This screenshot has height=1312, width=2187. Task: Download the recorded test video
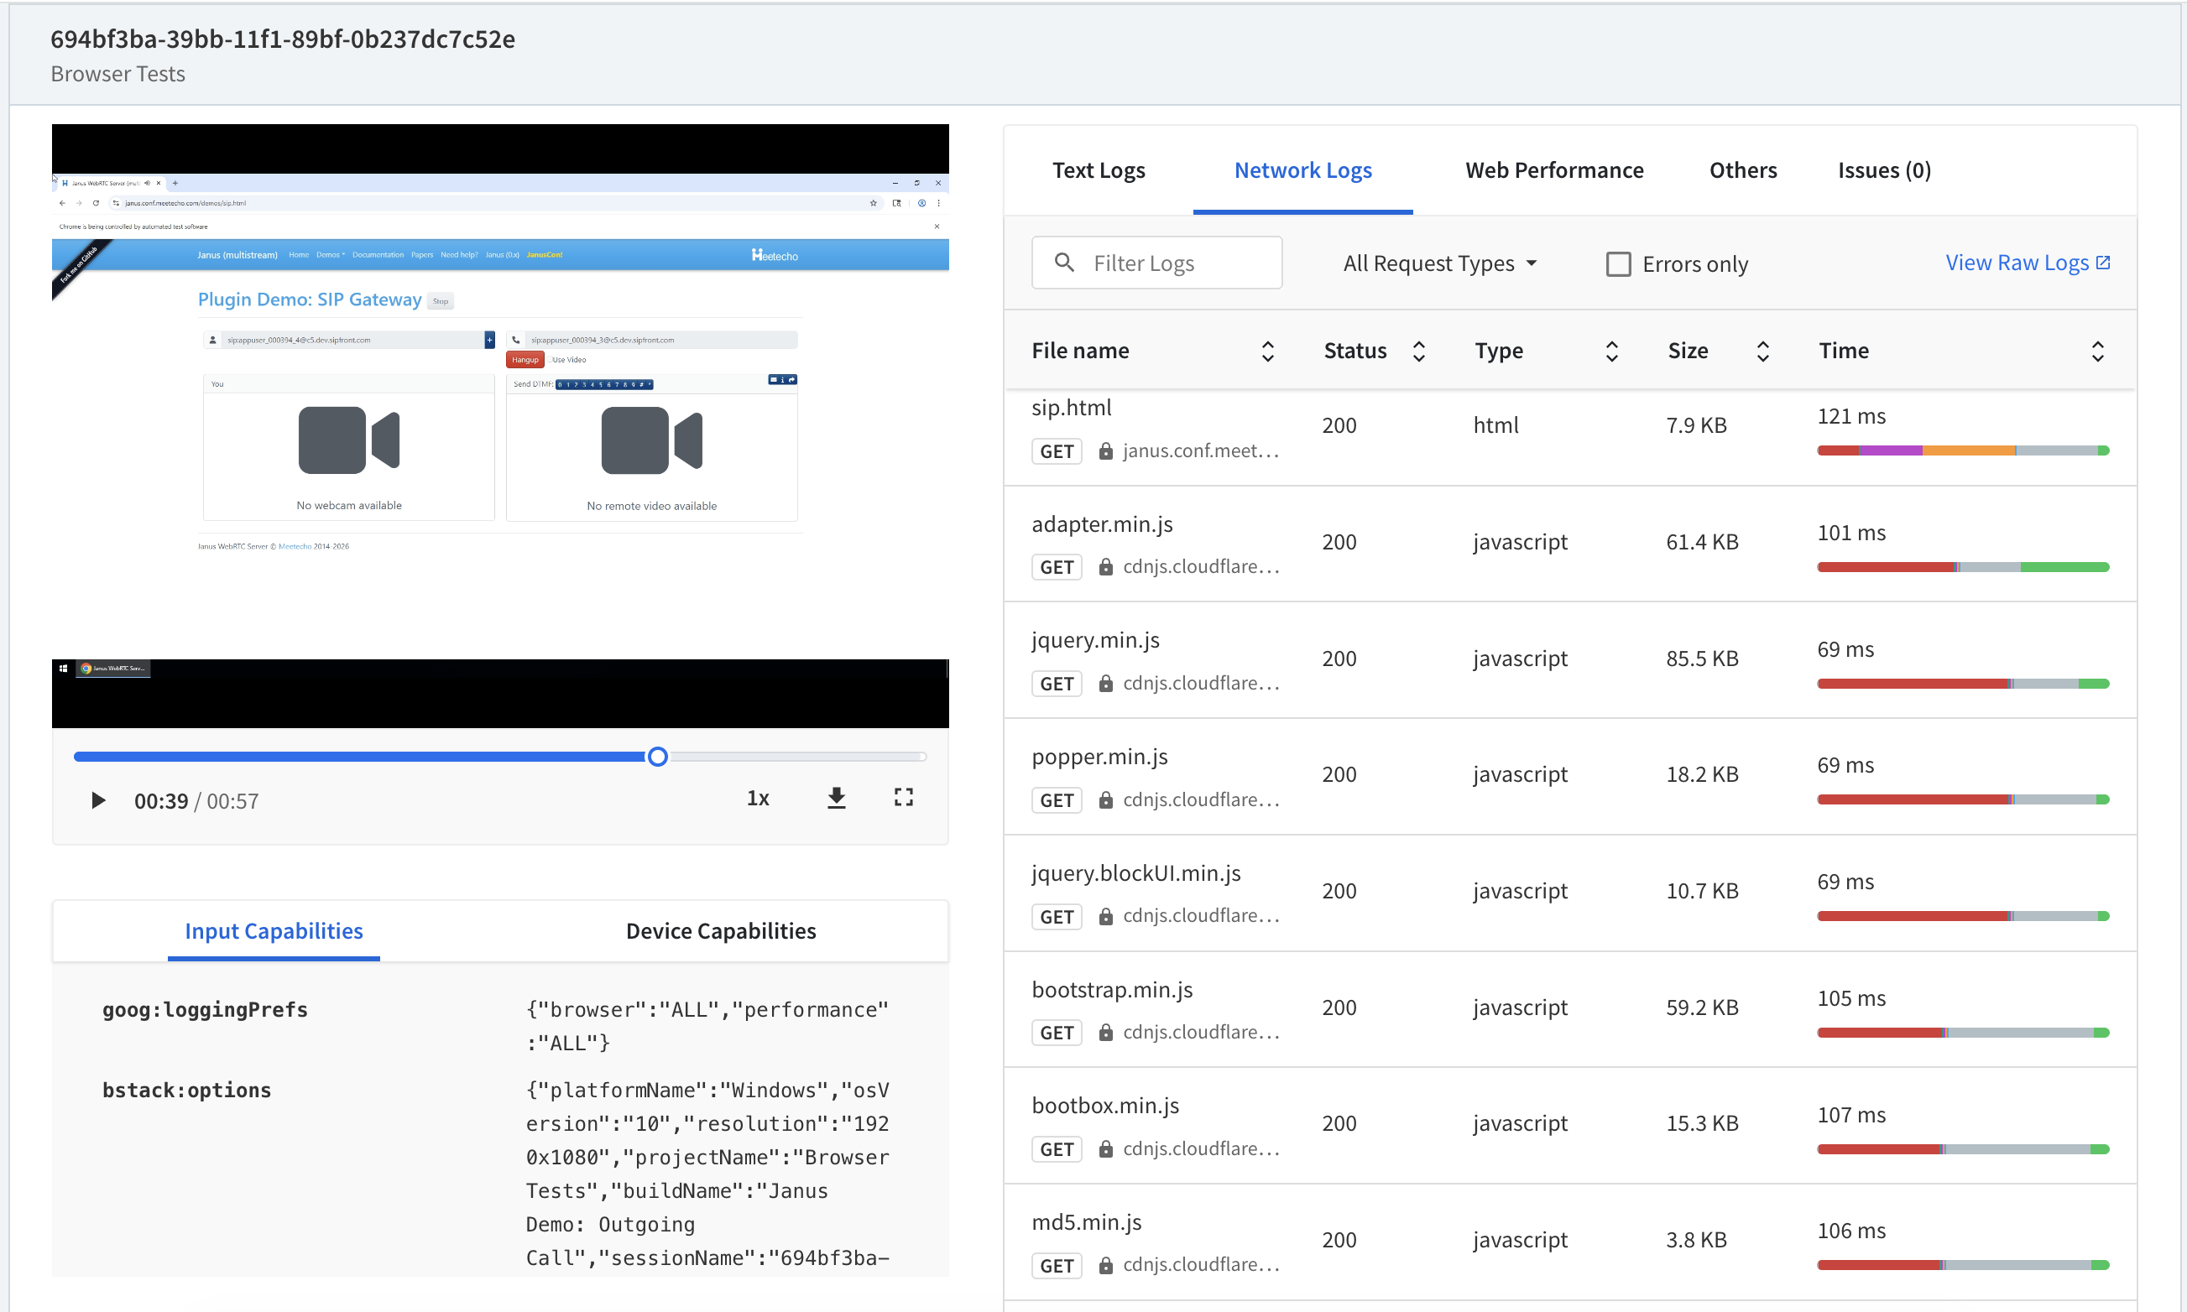point(836,798)
